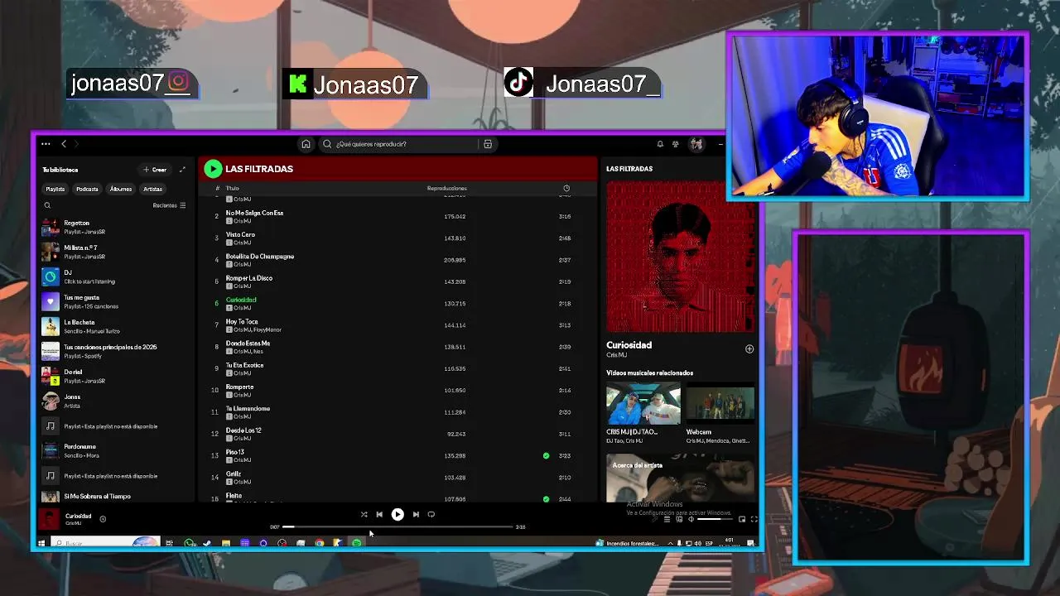Open the Webcam music video thumbnail

(720, 404)
